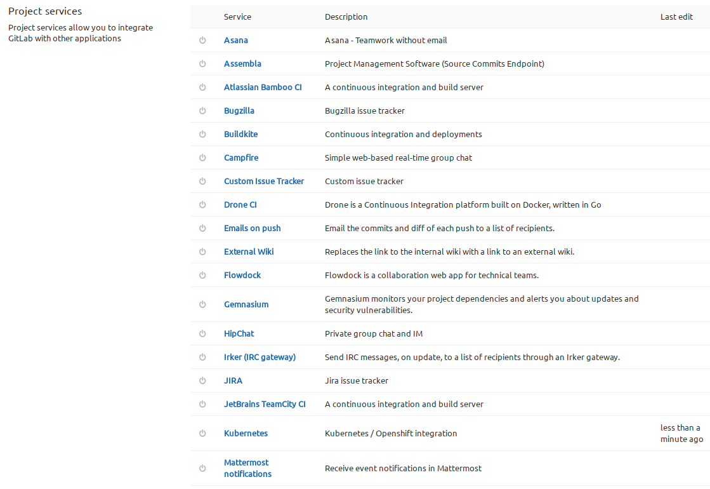Viewport: 710px width, 489px height.
Task: Toggle the power icon next to Asana
Action: [x=202, y=40]
